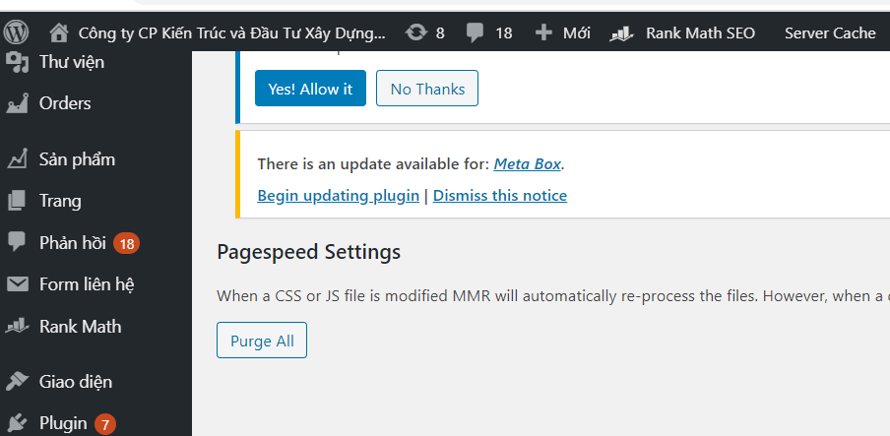Click the Giao diện paintbrush icon

click(x=17, y=382)
